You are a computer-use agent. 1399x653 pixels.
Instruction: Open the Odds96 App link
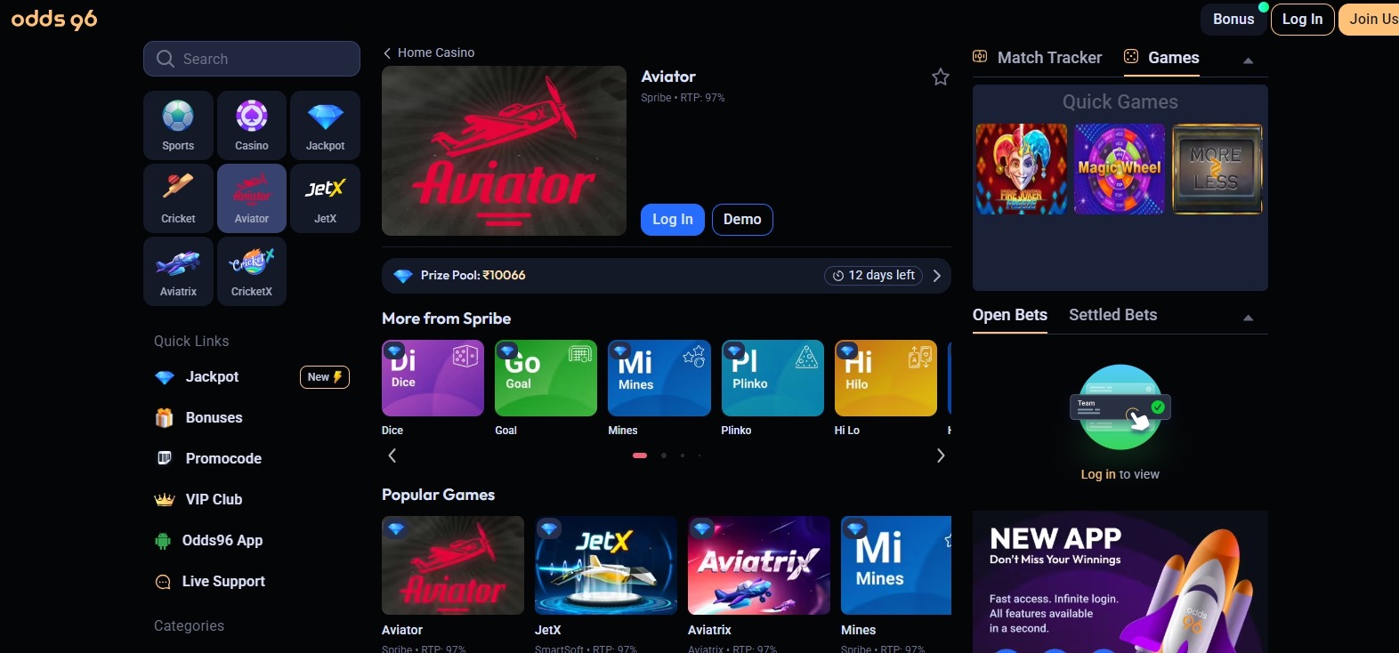point(222,541)
